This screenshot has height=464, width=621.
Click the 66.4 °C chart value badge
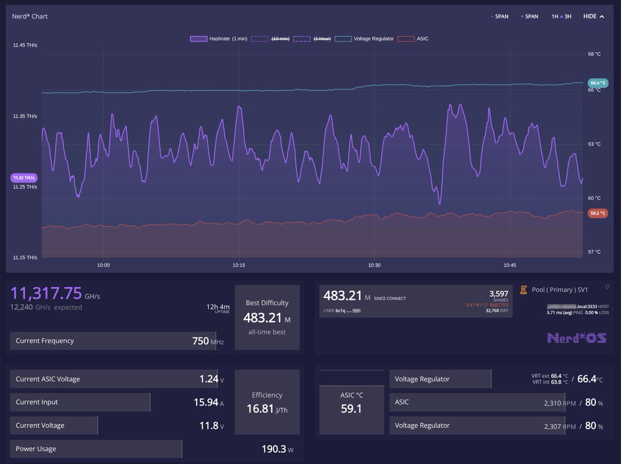click(598, 83)
